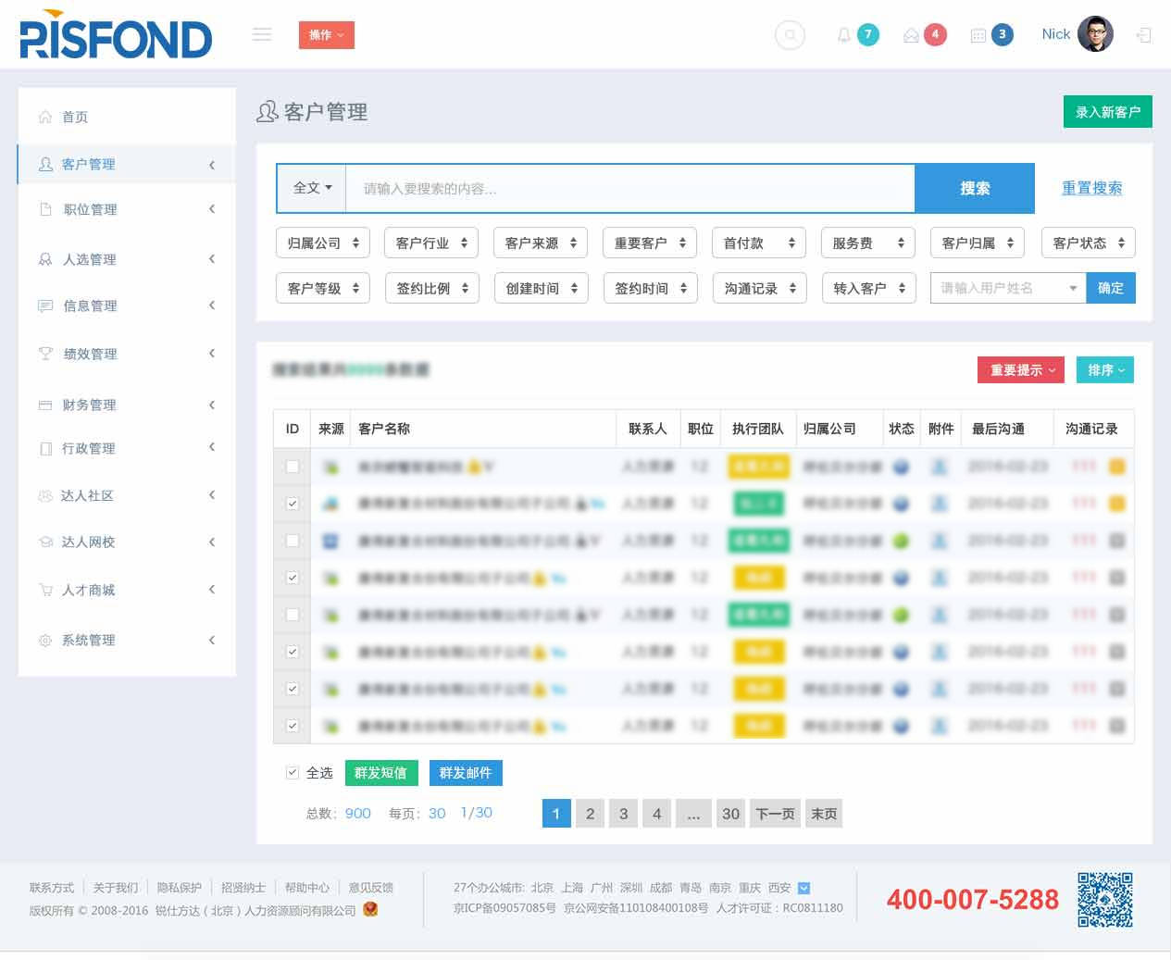1171x960 pixels.
Task: Click the search content input field
Action: coord(629,189)
